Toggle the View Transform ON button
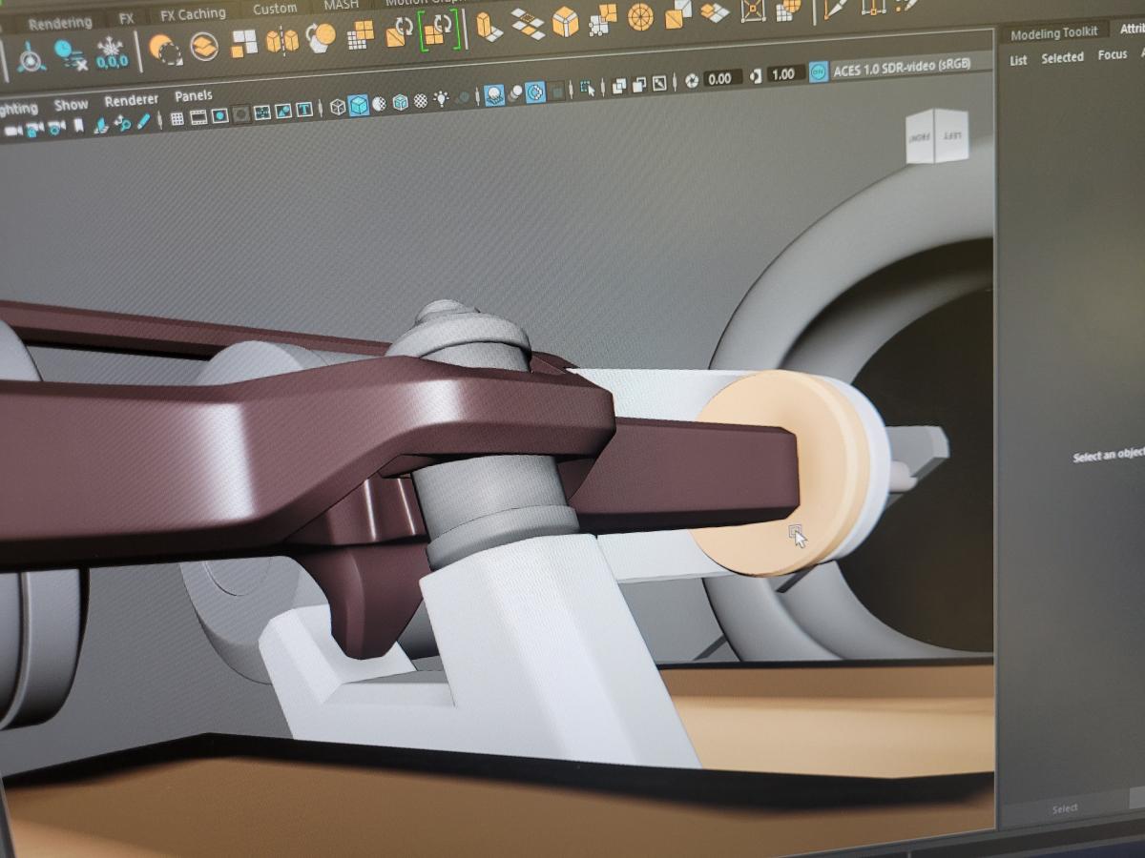The width and height of the screenshot is (1145, 858). tap(818, 71)
